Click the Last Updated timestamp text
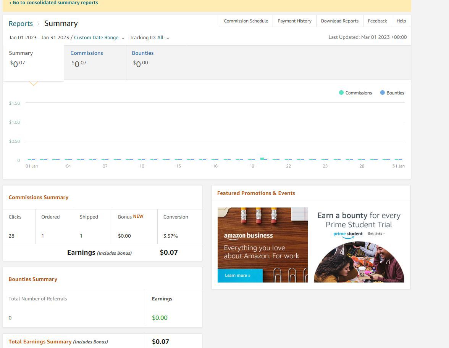Screen dimensions: 449x348 [x=367, y=37]
